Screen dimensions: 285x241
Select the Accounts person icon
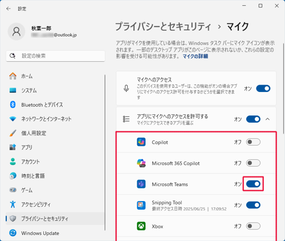coord(13,162)
